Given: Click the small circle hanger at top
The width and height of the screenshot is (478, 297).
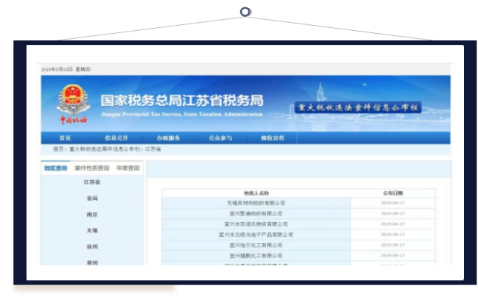Looking at the screenshot, I should point(245,12).
